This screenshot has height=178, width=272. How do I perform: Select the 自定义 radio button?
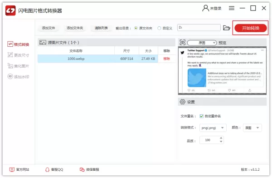[159, 28]
